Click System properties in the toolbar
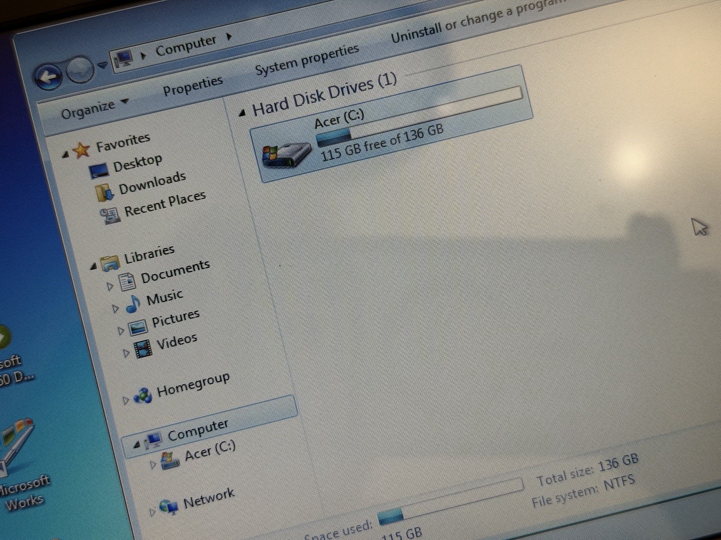This screenshot has height=540, width=721. pos(307,59)
